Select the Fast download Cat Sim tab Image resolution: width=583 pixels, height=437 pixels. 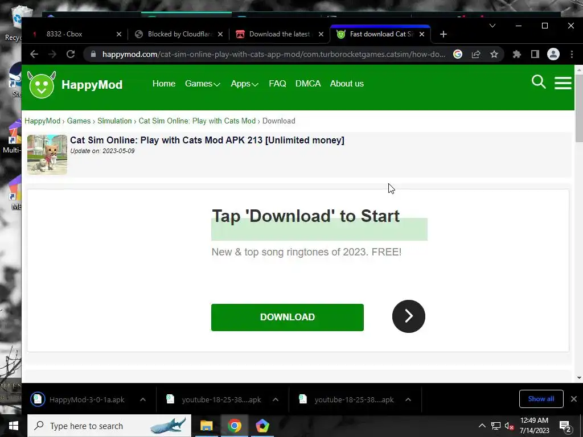click(381, 34)
